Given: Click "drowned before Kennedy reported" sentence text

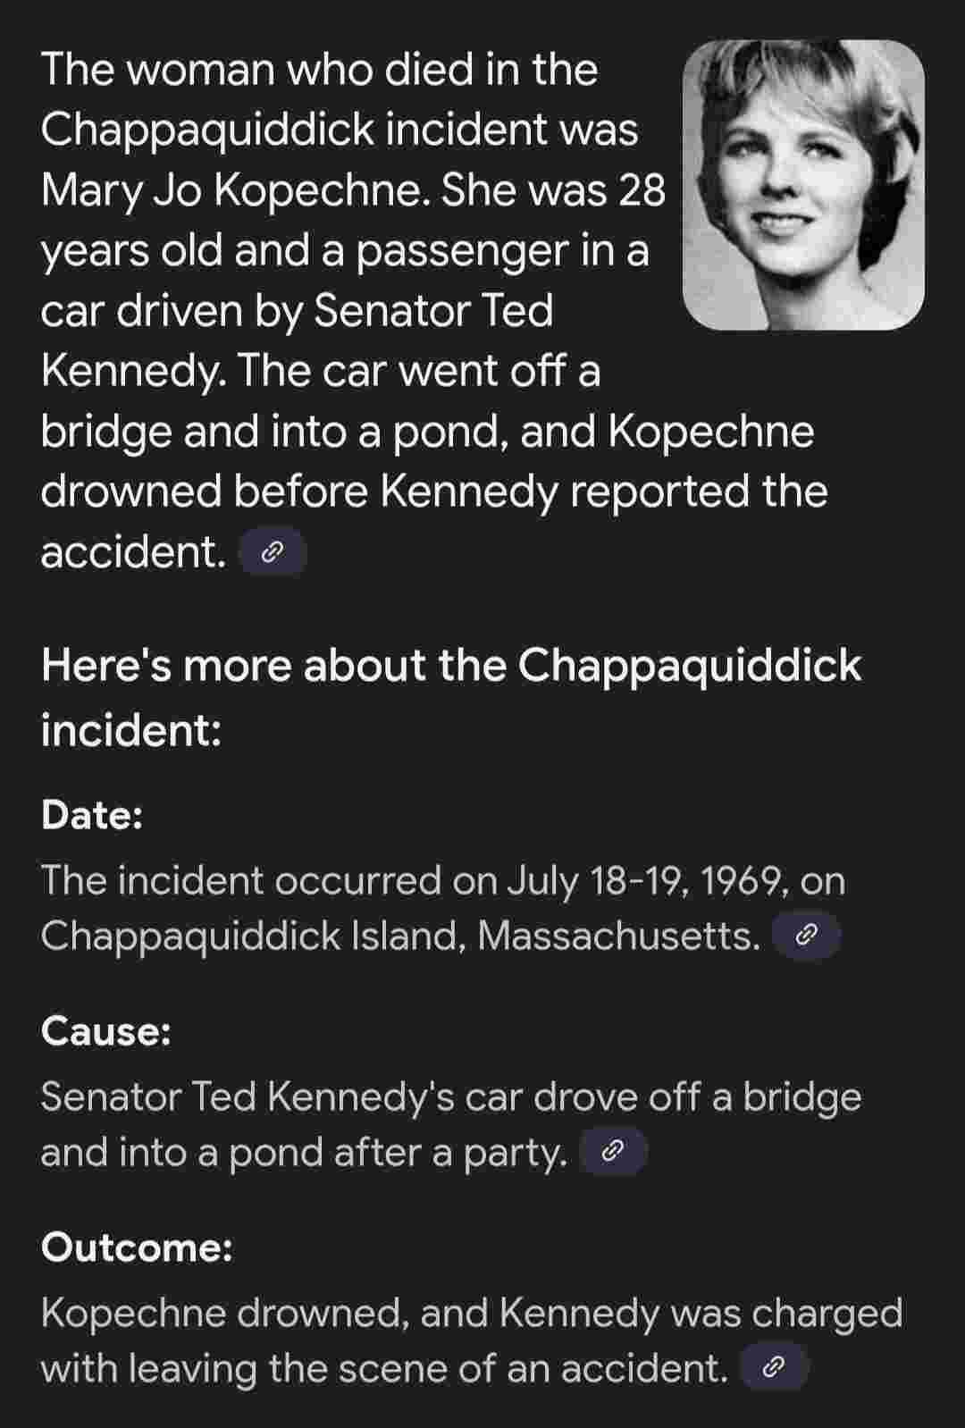Looking at the screenshot, I should (386, 491).
